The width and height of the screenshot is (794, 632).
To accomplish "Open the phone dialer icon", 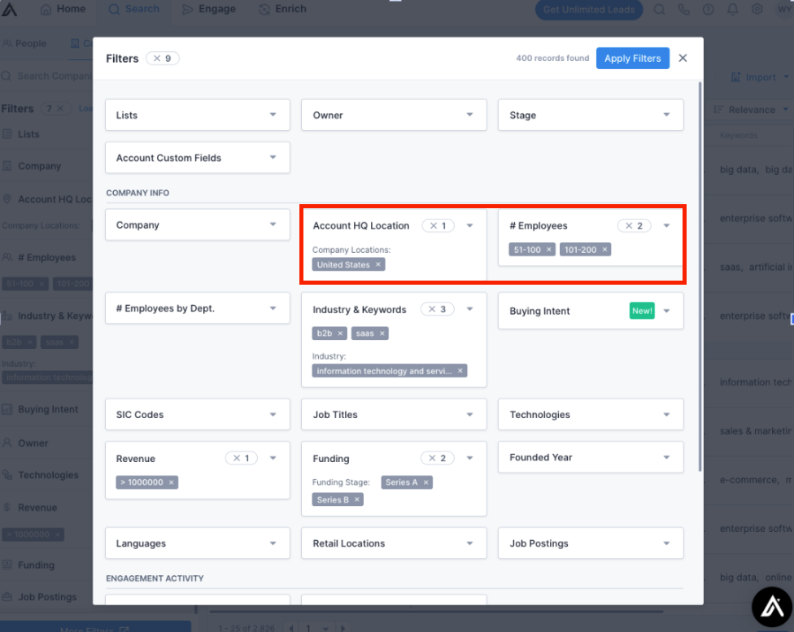I will pyautogui.click(x=684, y=10).
